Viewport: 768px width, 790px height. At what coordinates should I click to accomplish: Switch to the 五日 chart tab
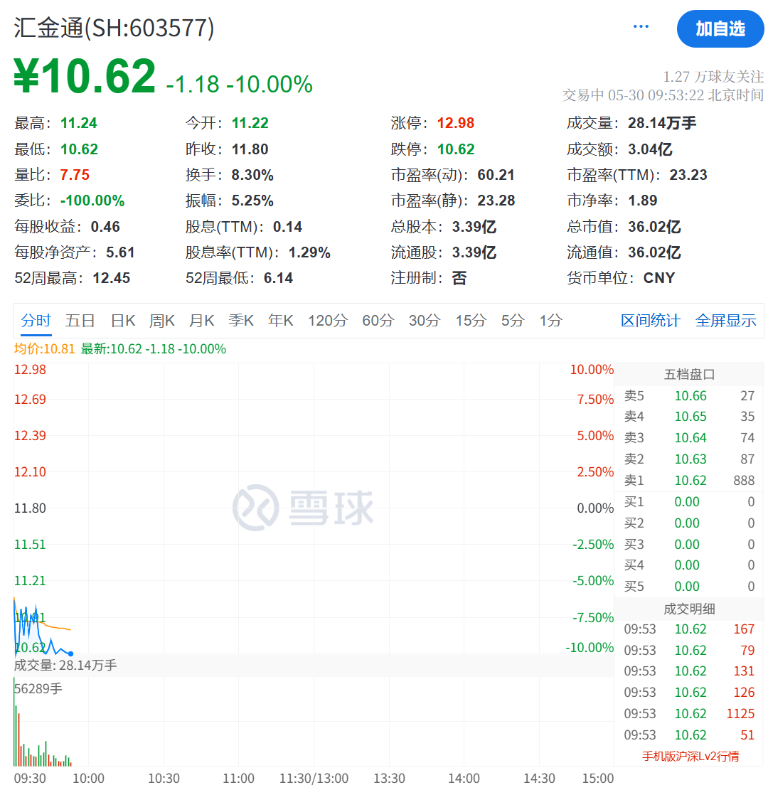[78, 320]
